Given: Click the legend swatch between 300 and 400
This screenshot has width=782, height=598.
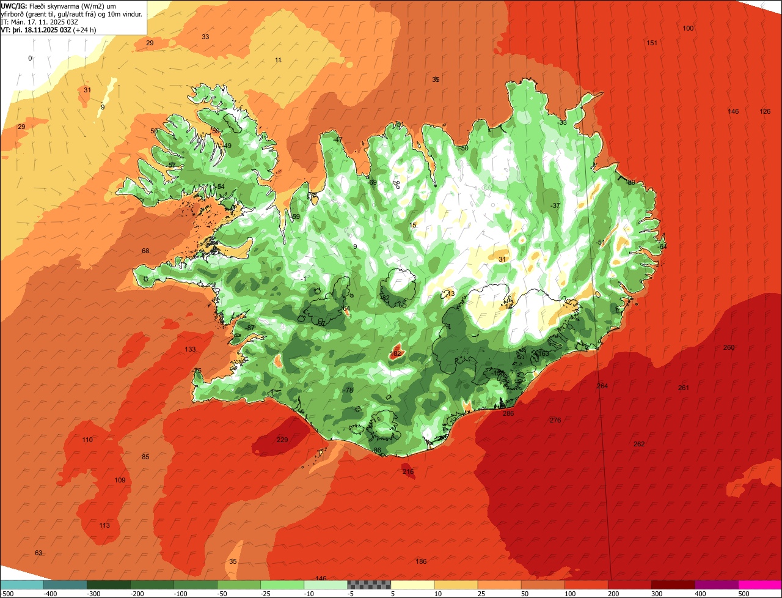Looking at the screenshot, I should pos(673,585).
